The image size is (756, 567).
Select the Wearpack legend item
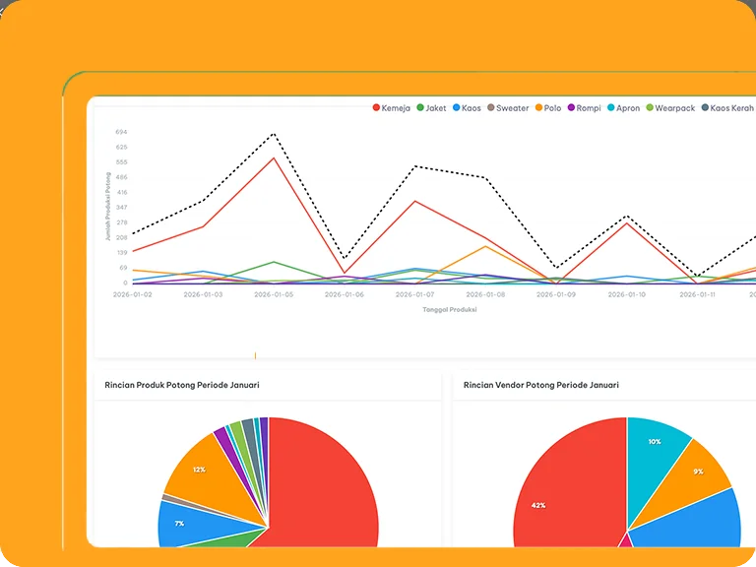click(x=670, y=108)
